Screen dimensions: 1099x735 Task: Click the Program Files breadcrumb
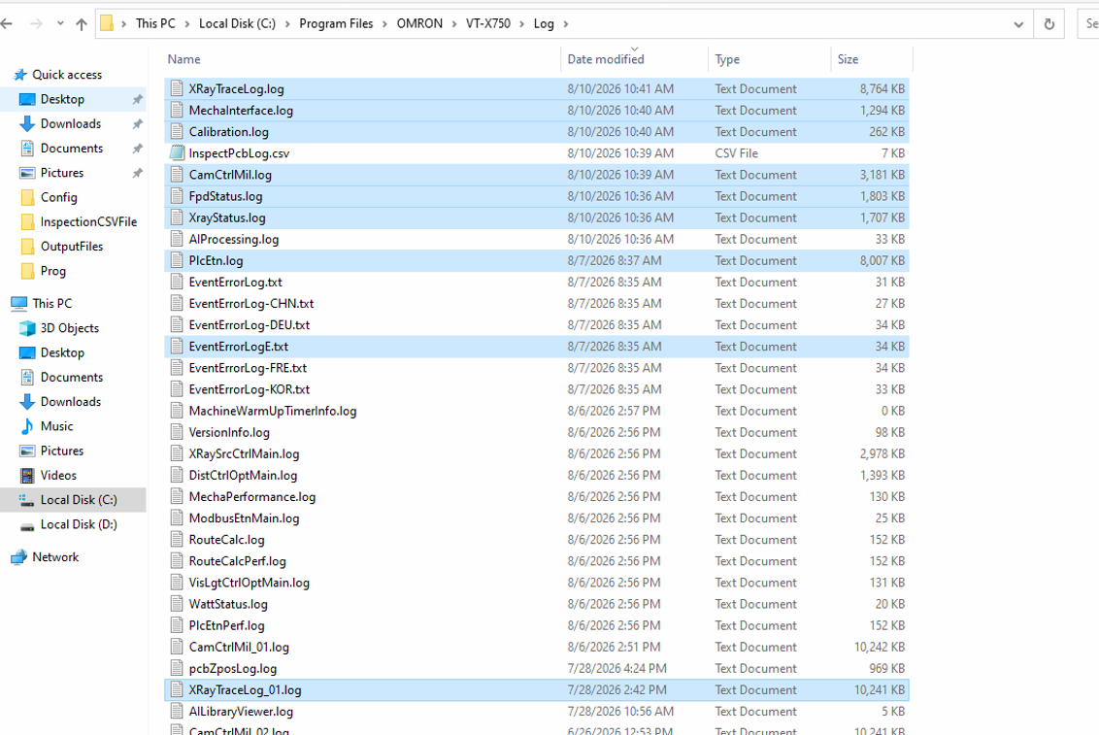point(336,23)
